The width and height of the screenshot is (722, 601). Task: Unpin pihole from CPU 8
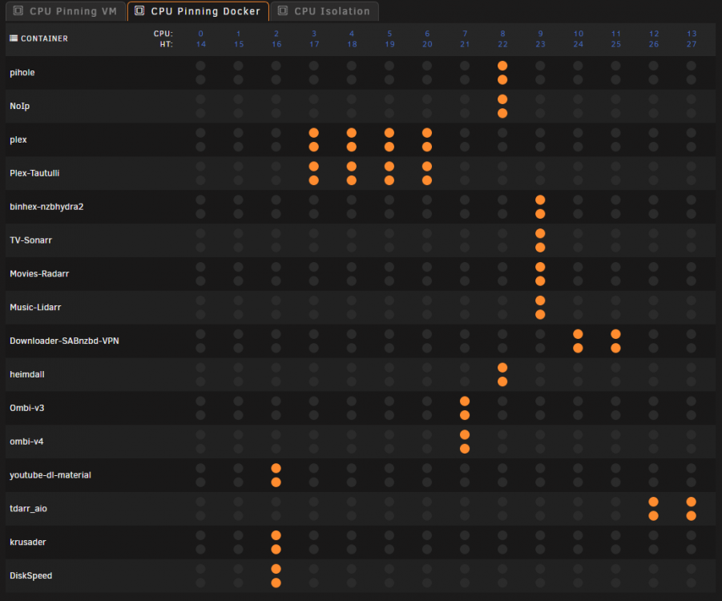pyautogui.click(x=502, y=66)
